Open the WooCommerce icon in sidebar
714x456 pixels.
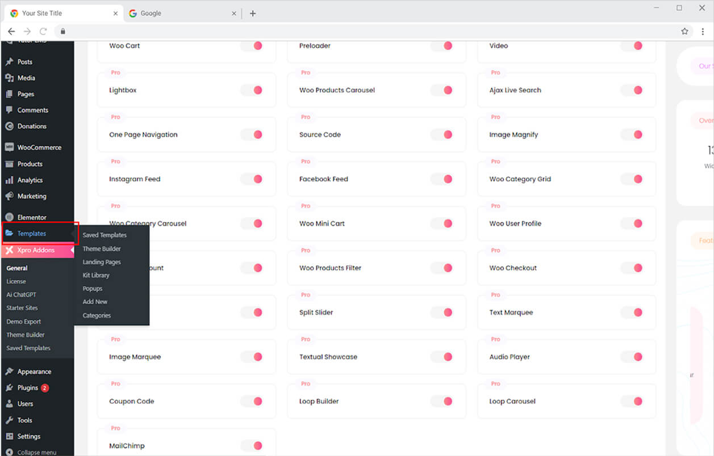point(9,147)
